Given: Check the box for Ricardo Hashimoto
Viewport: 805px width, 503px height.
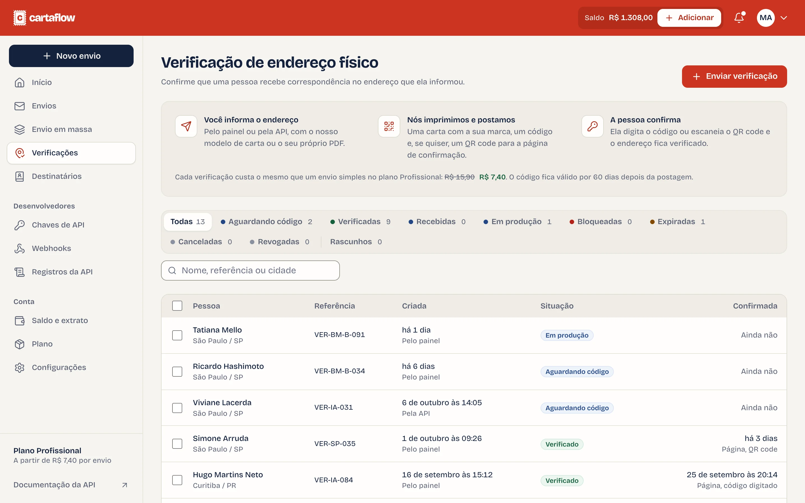Looking at the screenshot, I should tap(177, 372).
